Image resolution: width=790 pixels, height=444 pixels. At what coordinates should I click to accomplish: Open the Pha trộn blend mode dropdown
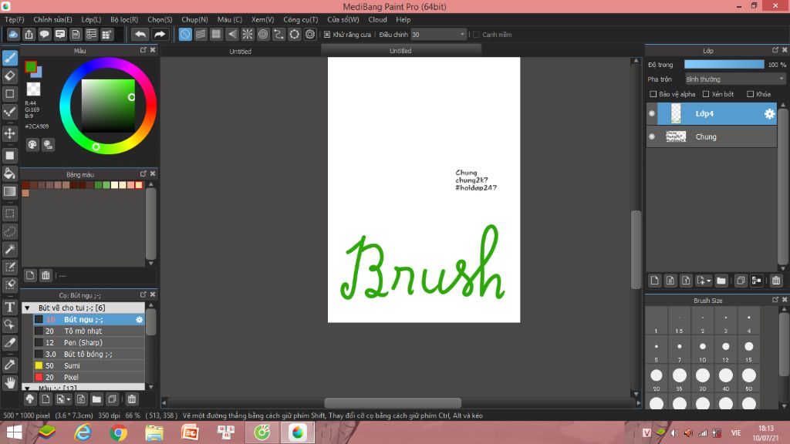[735, 79]
